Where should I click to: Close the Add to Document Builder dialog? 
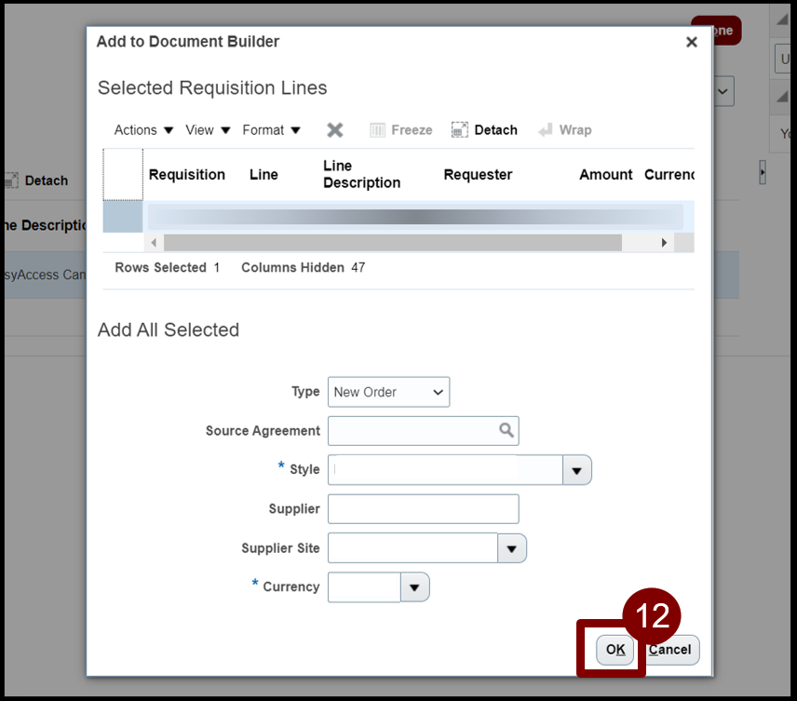coord(691,42)
